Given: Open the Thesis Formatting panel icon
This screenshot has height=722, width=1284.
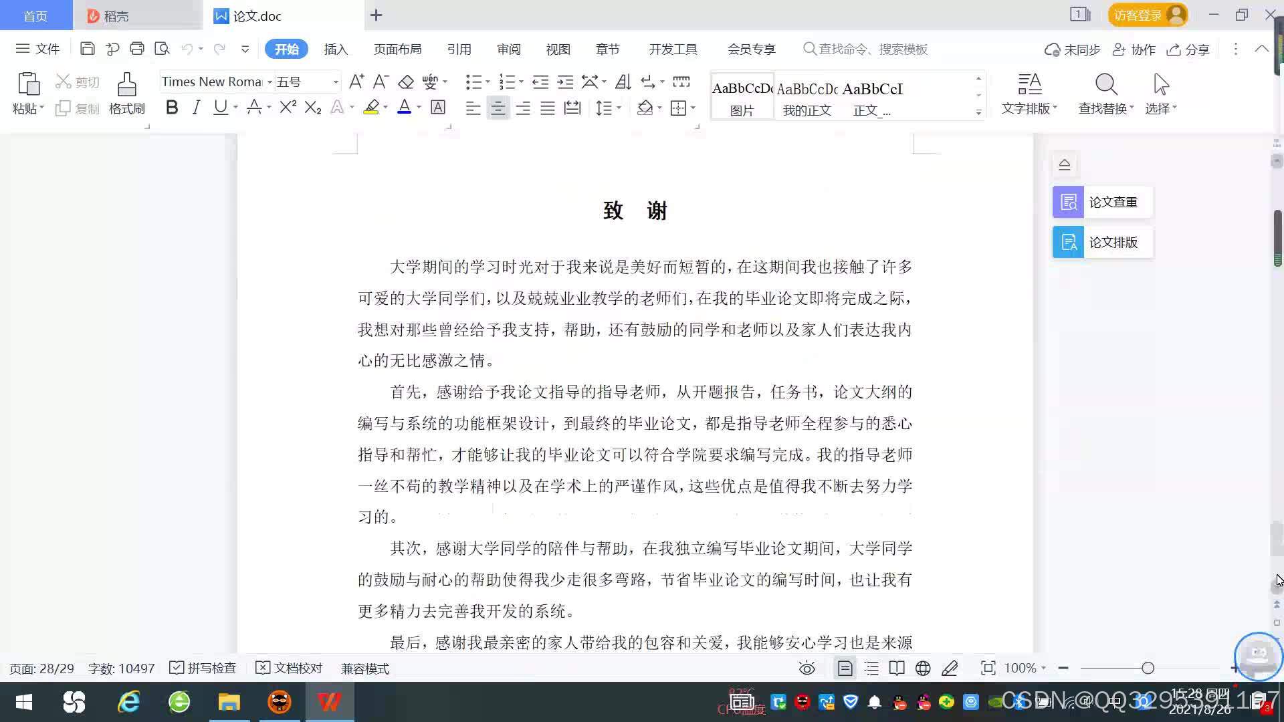Looking at the screenshot, I should [x=1068, y=242].
